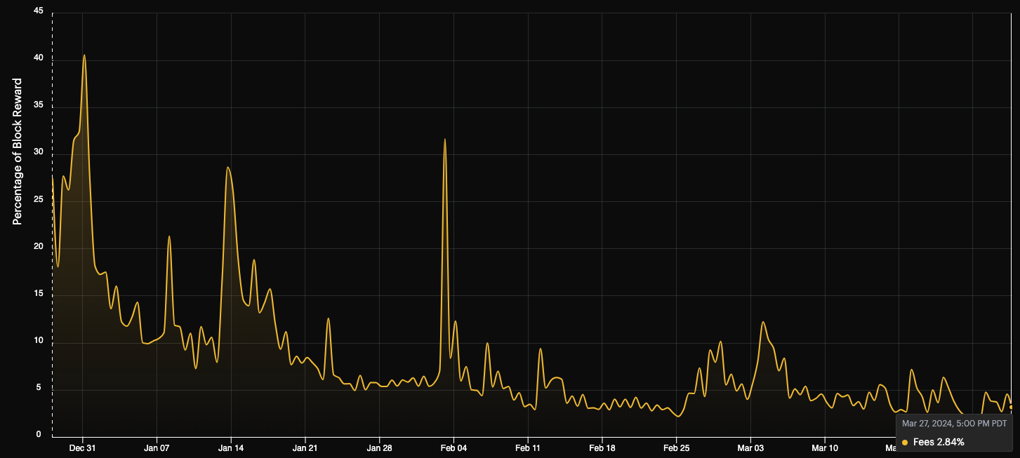
Task: Click the "Jan 14" x-axis label
Action: (231, 447)
